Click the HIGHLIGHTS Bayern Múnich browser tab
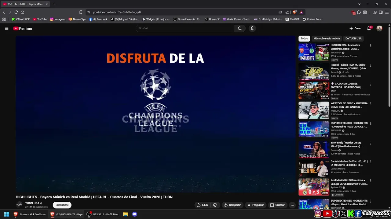Screen dimensions: 391x219 pyautogui.click(x=25, y=4)
